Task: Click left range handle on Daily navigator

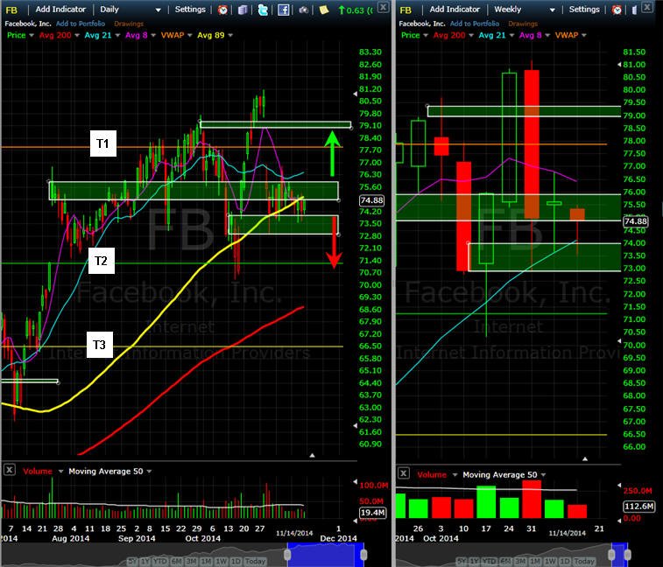Action: [288, 555]
